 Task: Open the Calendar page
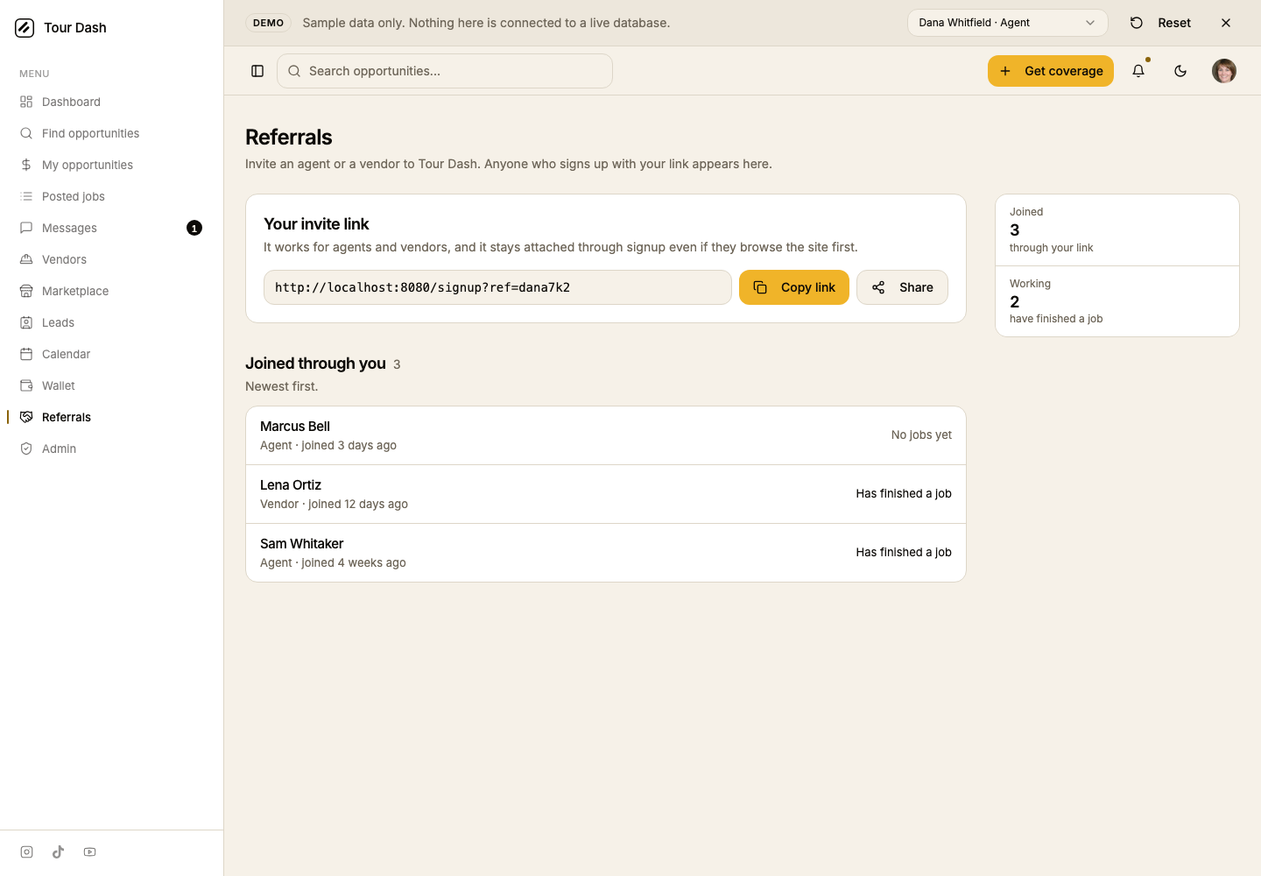click(111, 354)
